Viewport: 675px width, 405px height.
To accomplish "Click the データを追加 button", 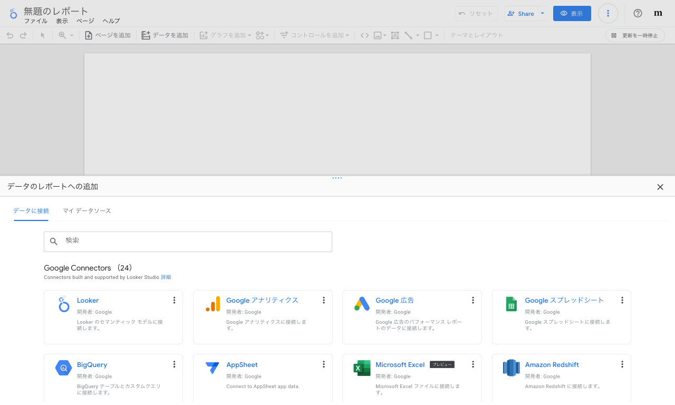I will point(165,35).
